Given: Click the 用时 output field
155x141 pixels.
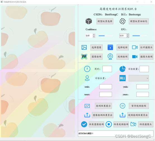Looking at the screenshot, I should (107, 69).
